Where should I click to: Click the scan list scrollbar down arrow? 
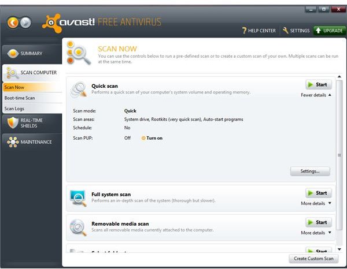(x=339, y=249)
